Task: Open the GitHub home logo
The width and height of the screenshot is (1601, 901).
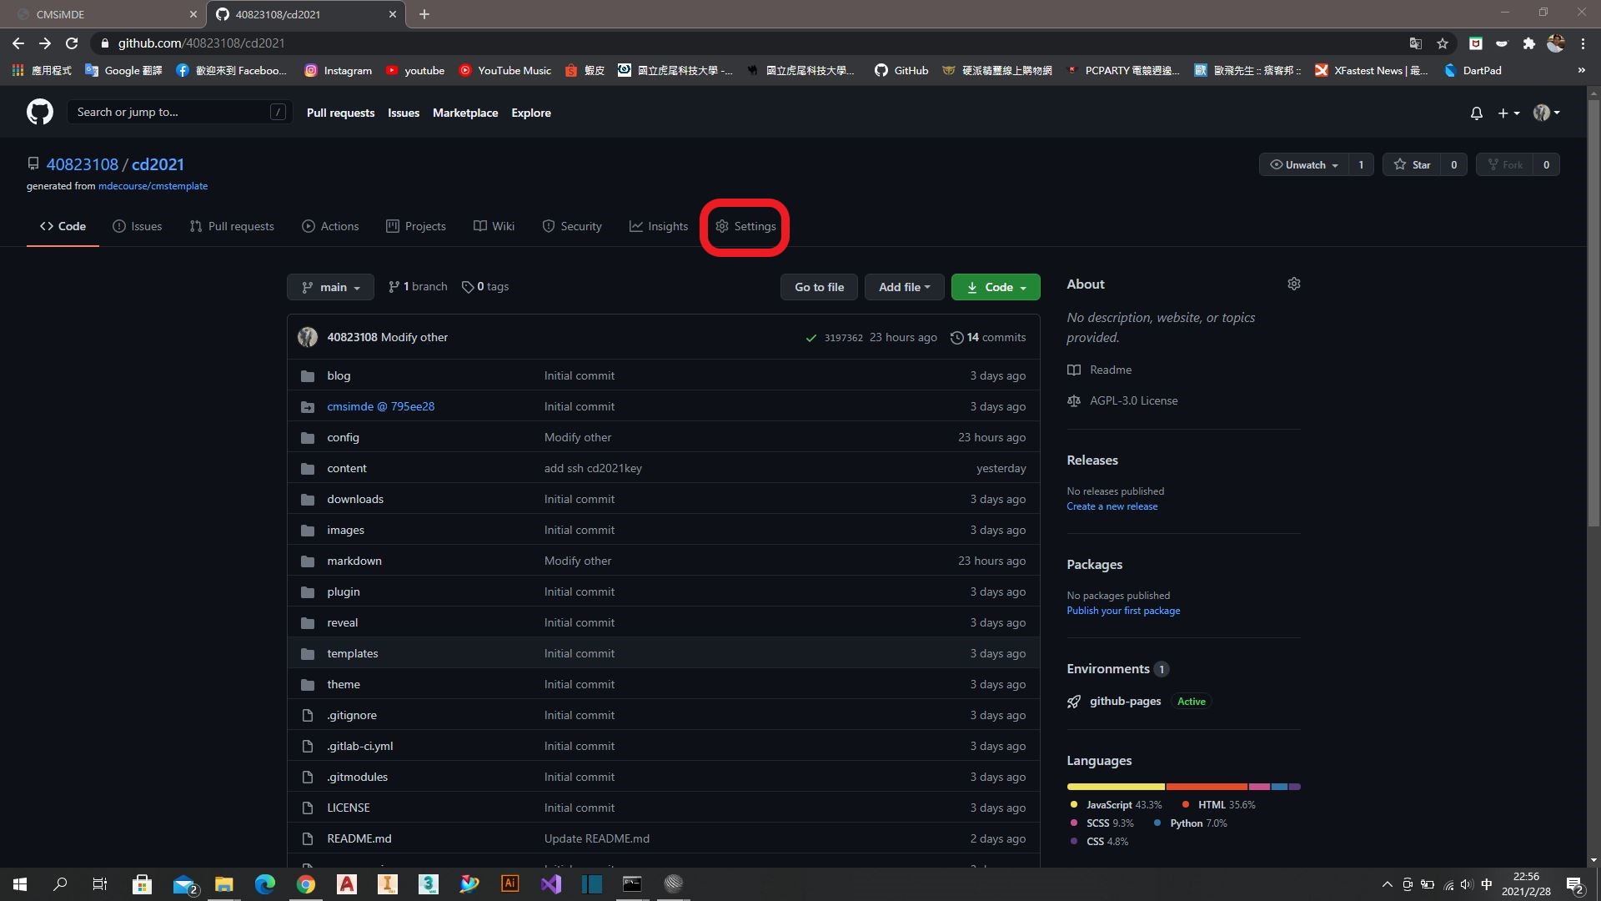Action: point(39,112)
